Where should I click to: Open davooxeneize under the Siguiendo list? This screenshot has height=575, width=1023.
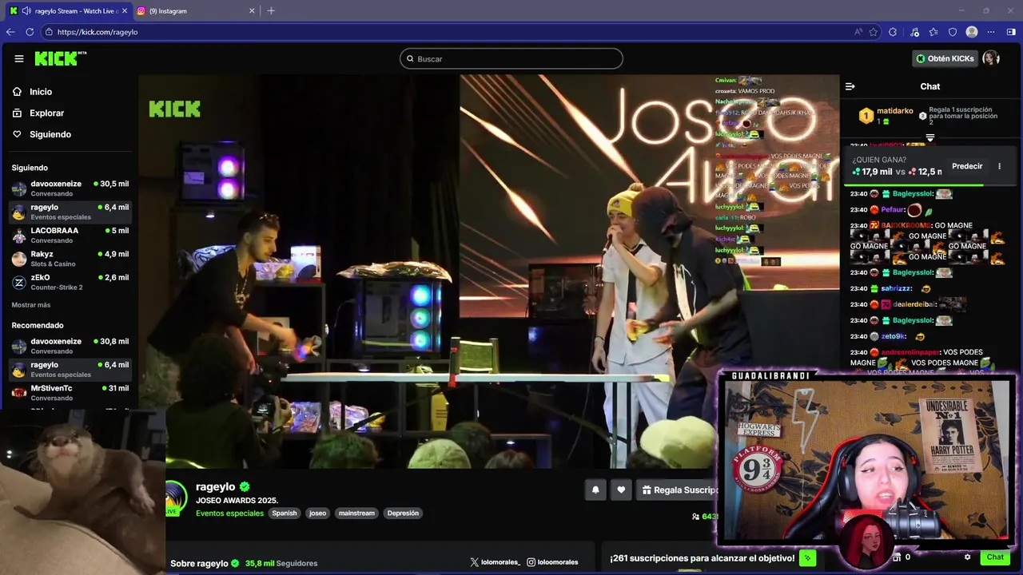(70, 188)
